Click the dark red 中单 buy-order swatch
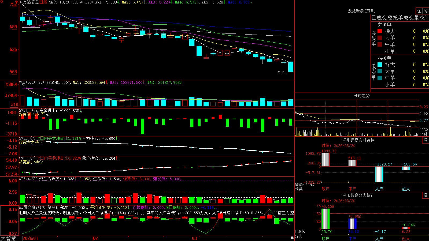 pos(380,44)
